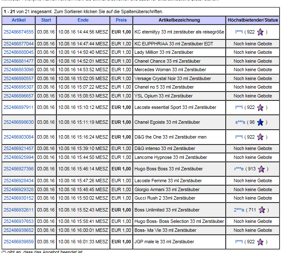The image size is (283, 253).
Task: Sort by the Preis column header
Action: [121, 20]
